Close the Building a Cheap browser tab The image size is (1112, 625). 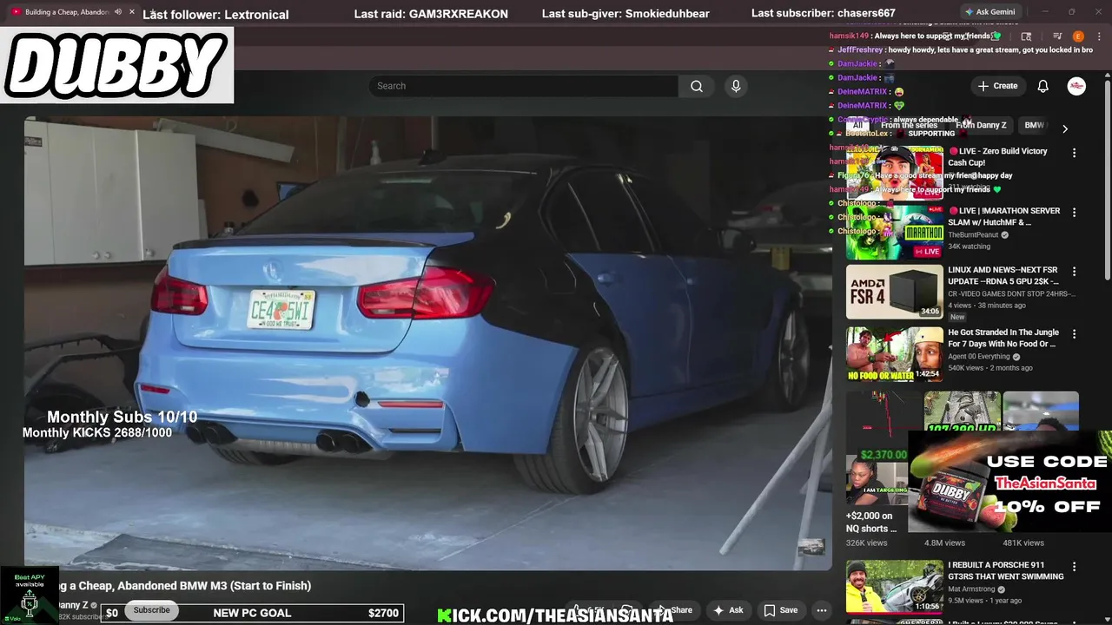point(132,12)
